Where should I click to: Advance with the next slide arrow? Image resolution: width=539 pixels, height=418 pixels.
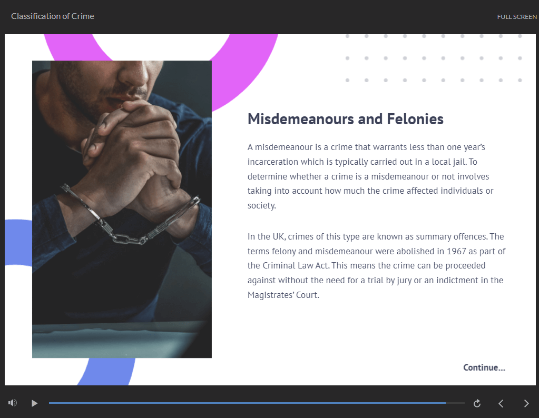point(526,403)
